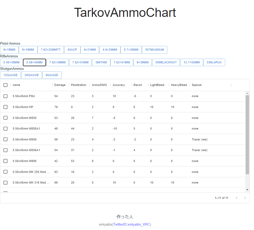The height and width of the screenshot is (230, 254).
Task: Click penetration value 44 for M855A1
Action: point(73,129)
